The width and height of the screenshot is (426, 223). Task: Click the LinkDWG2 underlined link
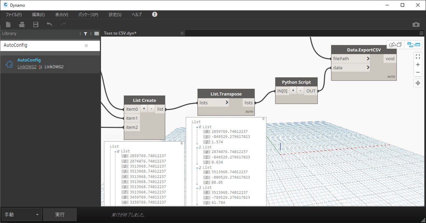[27, 66]
